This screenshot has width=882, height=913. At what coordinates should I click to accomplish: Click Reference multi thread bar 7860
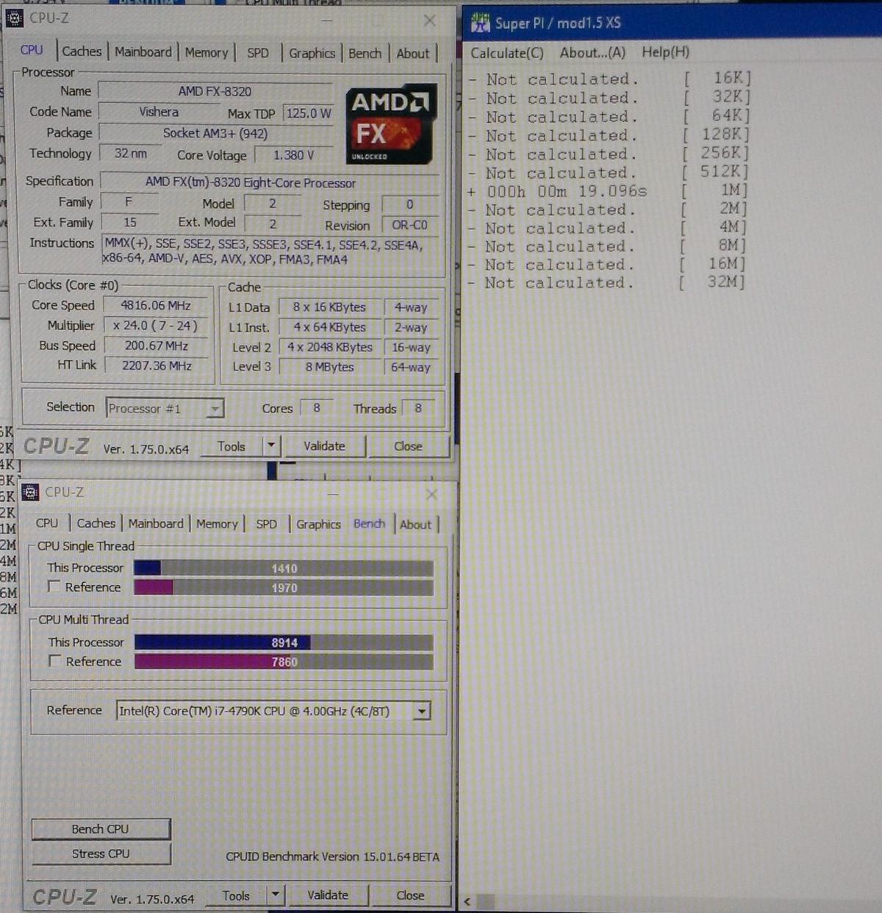tap(284, 662)
